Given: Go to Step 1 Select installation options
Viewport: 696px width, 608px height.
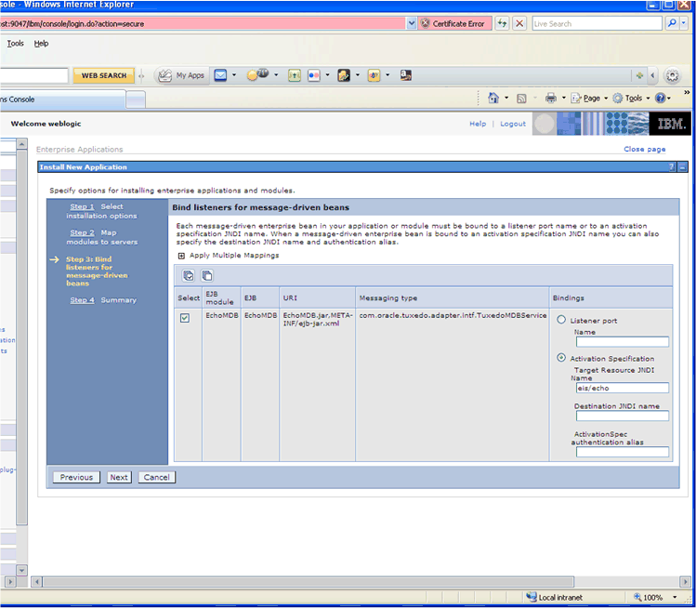Looking at the screenshot, I should pyautogui.click(x=82, y=206).
